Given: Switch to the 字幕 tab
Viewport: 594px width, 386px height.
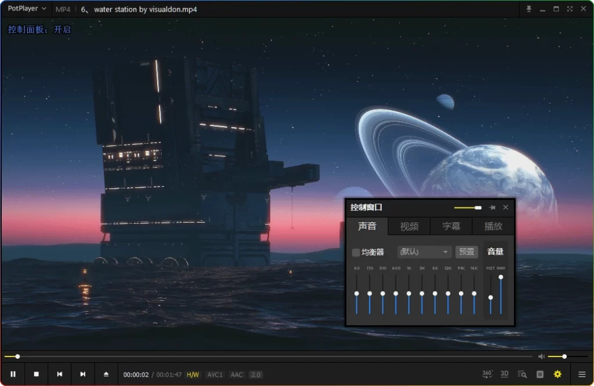Looking at the screenshot, I should 451,226.
